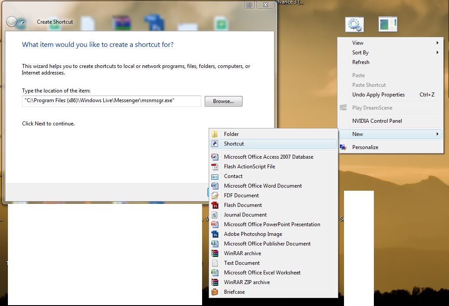Viewport: 449px width, 306px height.
Task: Click the New menu entry
Action: click(x=391, y=134)
